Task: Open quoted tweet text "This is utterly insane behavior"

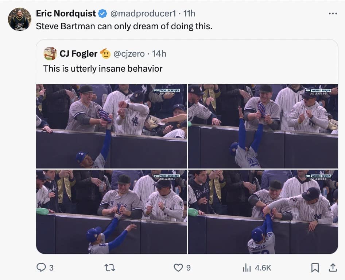Action: click(102, 69)
